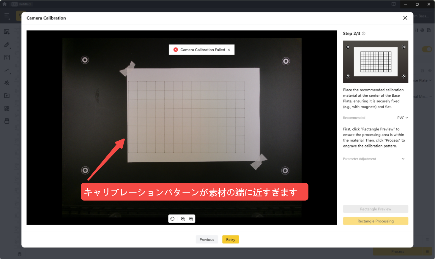Open the gear settings in the right panel

click(x=422, y=30)
